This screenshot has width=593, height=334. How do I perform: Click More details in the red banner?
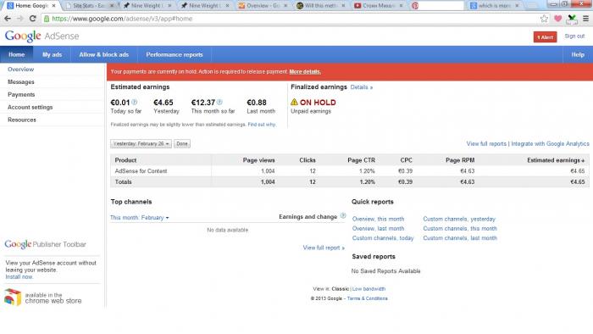click(x=305, y=71)
